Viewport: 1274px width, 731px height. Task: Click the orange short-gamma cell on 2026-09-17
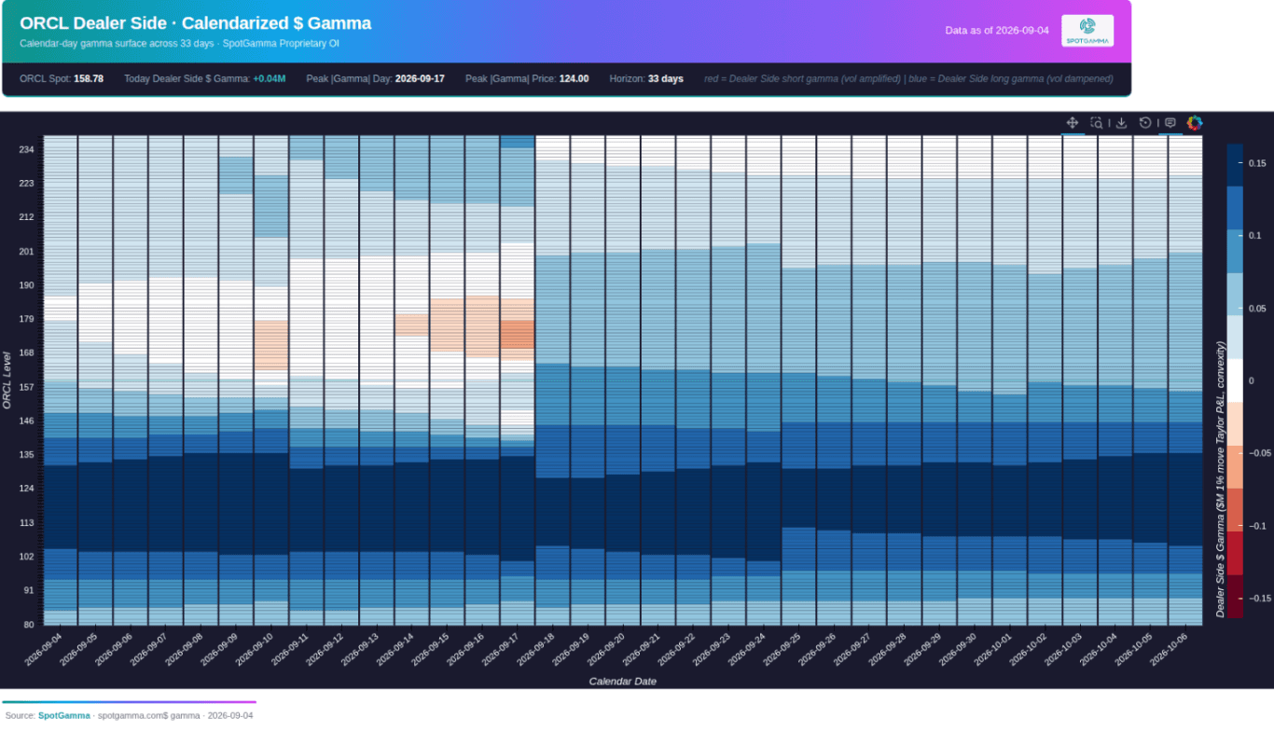click(517, 334)
